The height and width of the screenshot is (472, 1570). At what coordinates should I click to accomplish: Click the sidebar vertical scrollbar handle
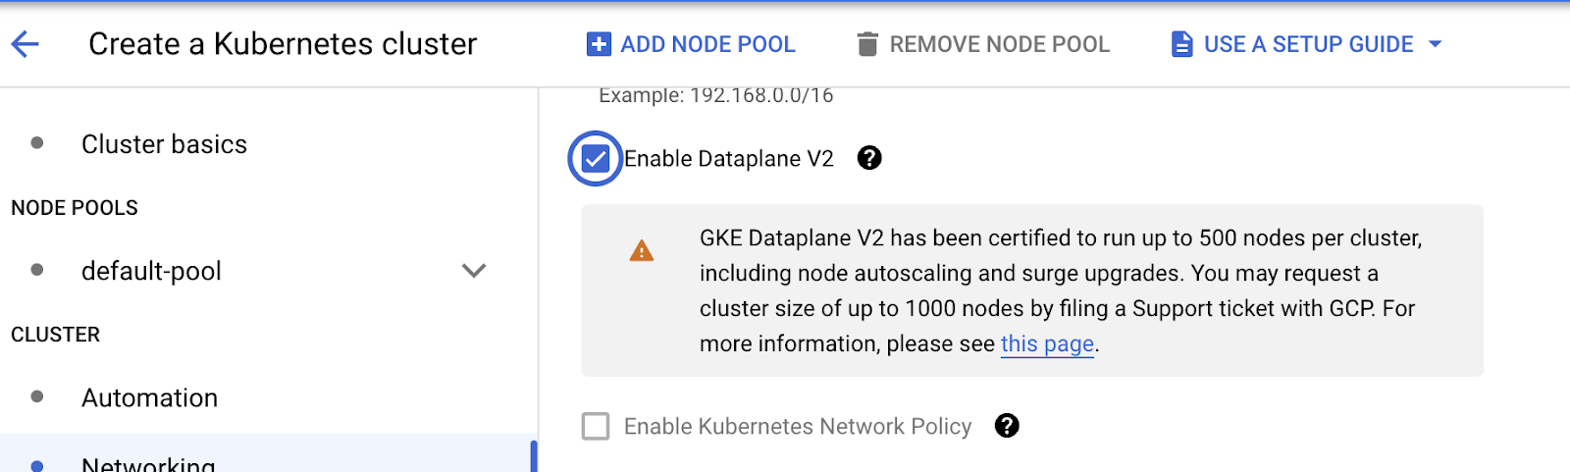pyautogui.click(x=534, y=456)
